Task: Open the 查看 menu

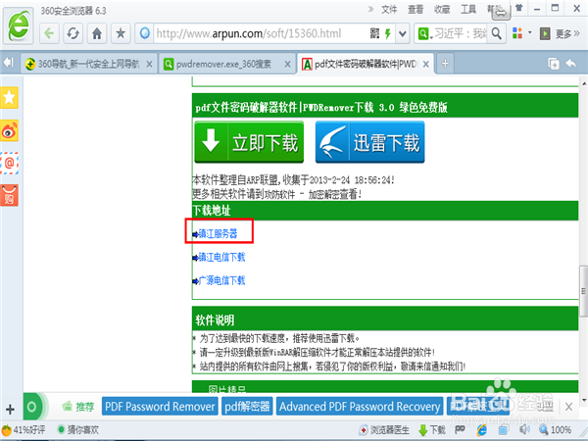Action: [416, 10]
